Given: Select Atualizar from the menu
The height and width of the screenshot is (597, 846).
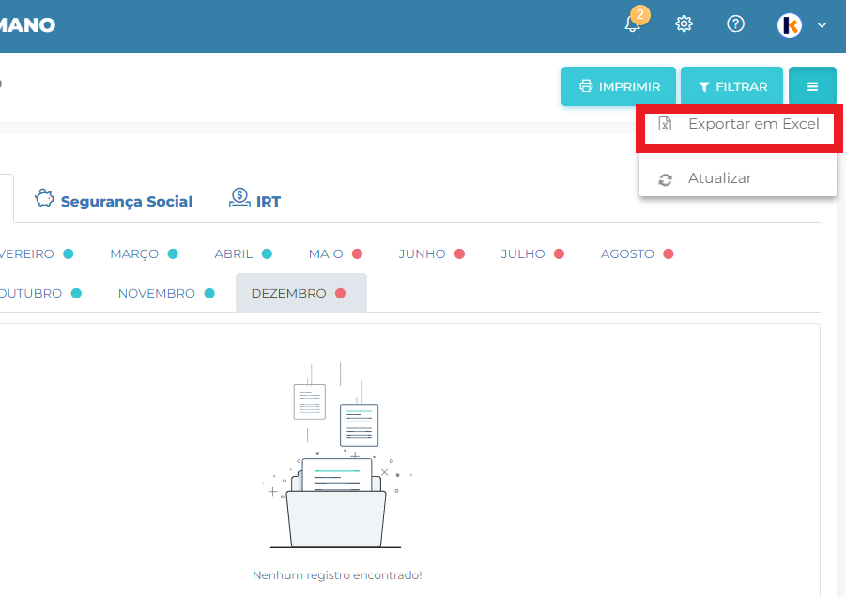Looking at the screenshot, I should (x=719, y=178).
